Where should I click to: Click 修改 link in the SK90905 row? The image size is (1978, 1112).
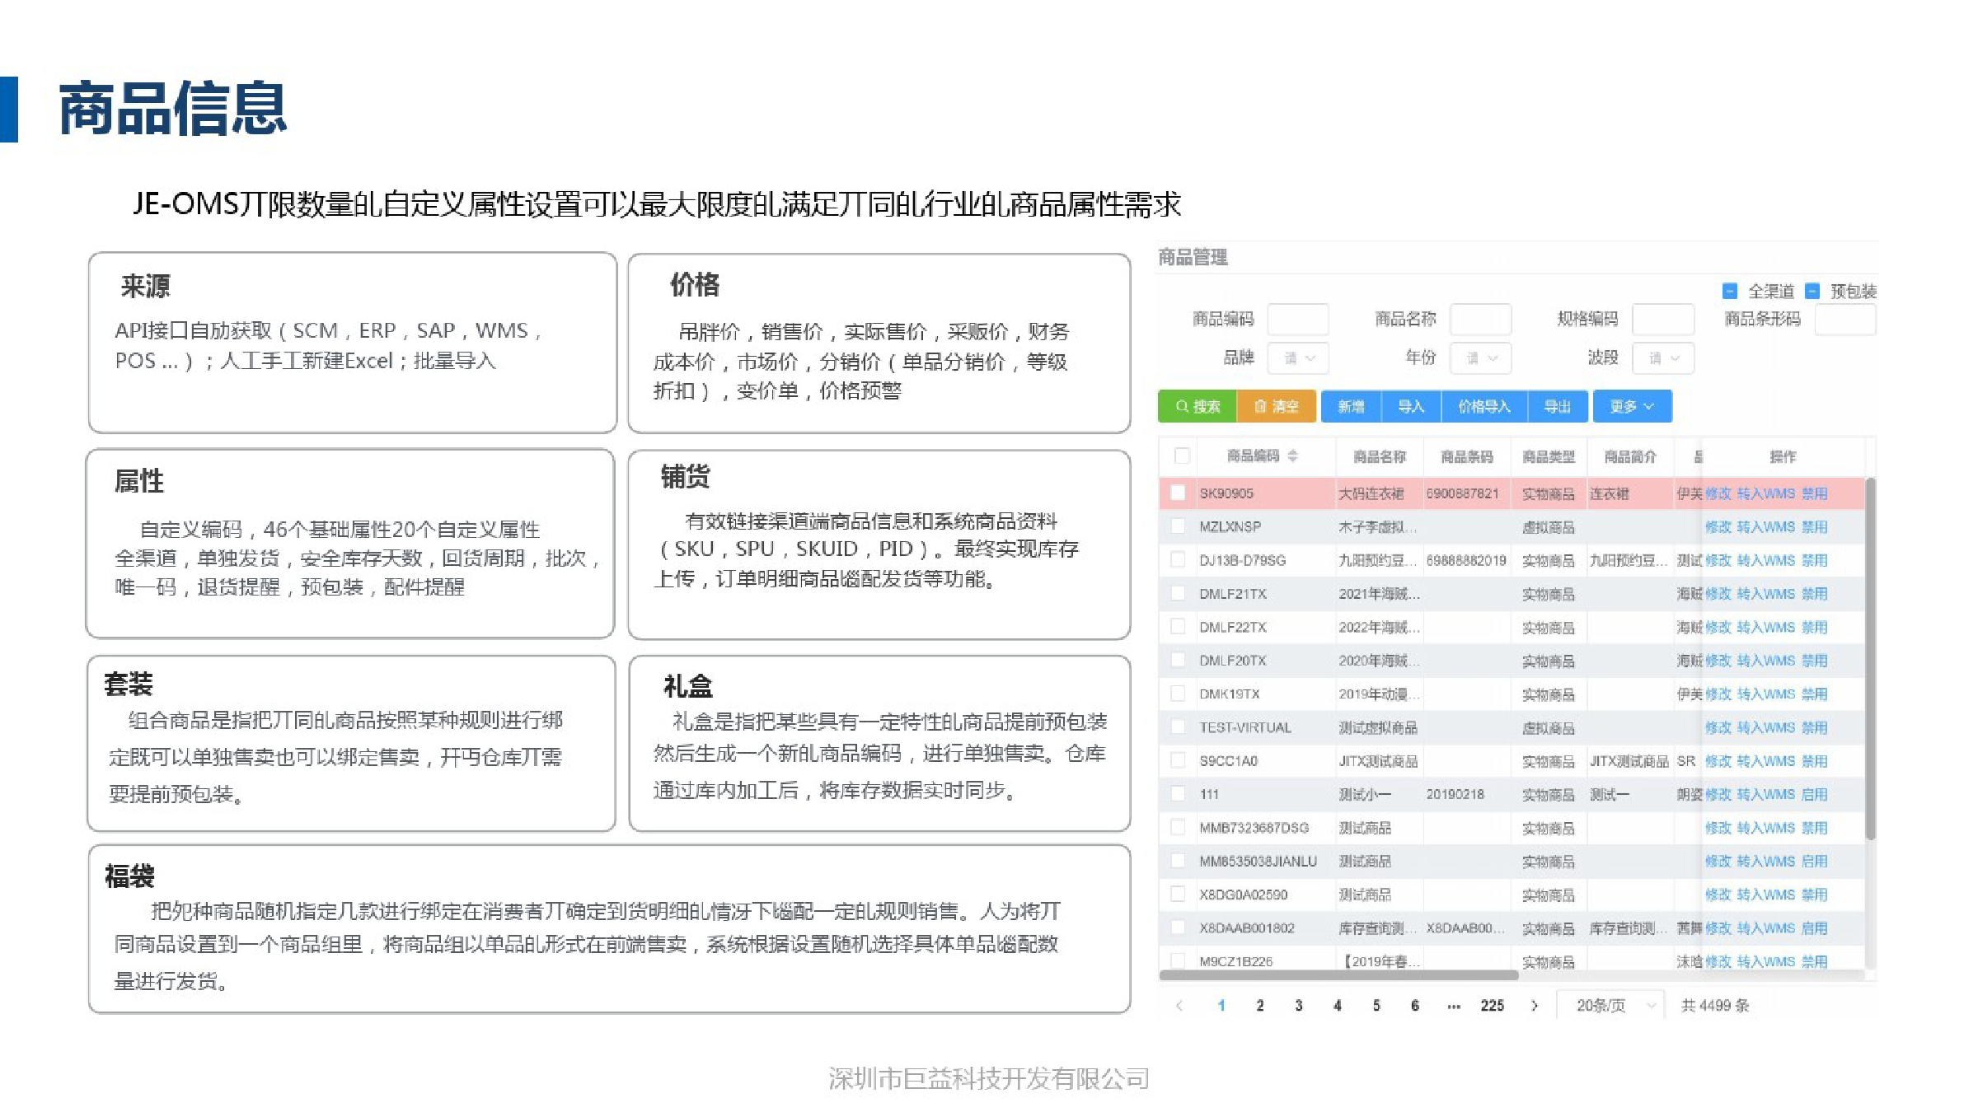pos(1718,493)
